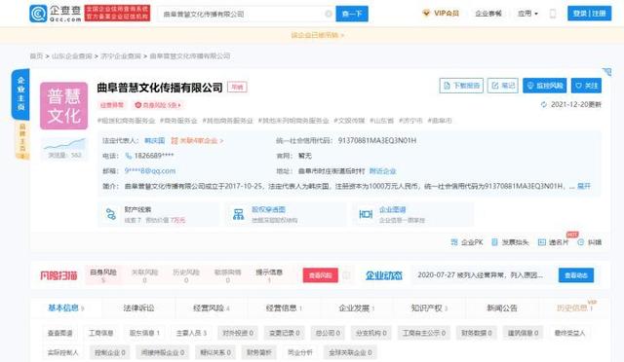Switch to the 法律诉讼 tab
This screenshot has width=624, height=362.
pyautogui.click(x=138, y=308)
